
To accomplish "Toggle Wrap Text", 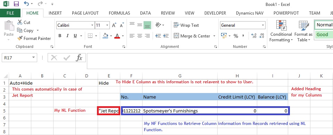I will pos(186,25).
